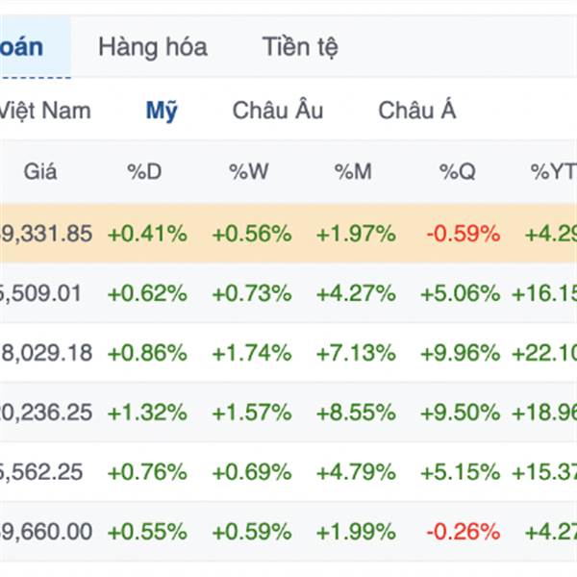Sort by the %D column header

[x=145, y=172]
